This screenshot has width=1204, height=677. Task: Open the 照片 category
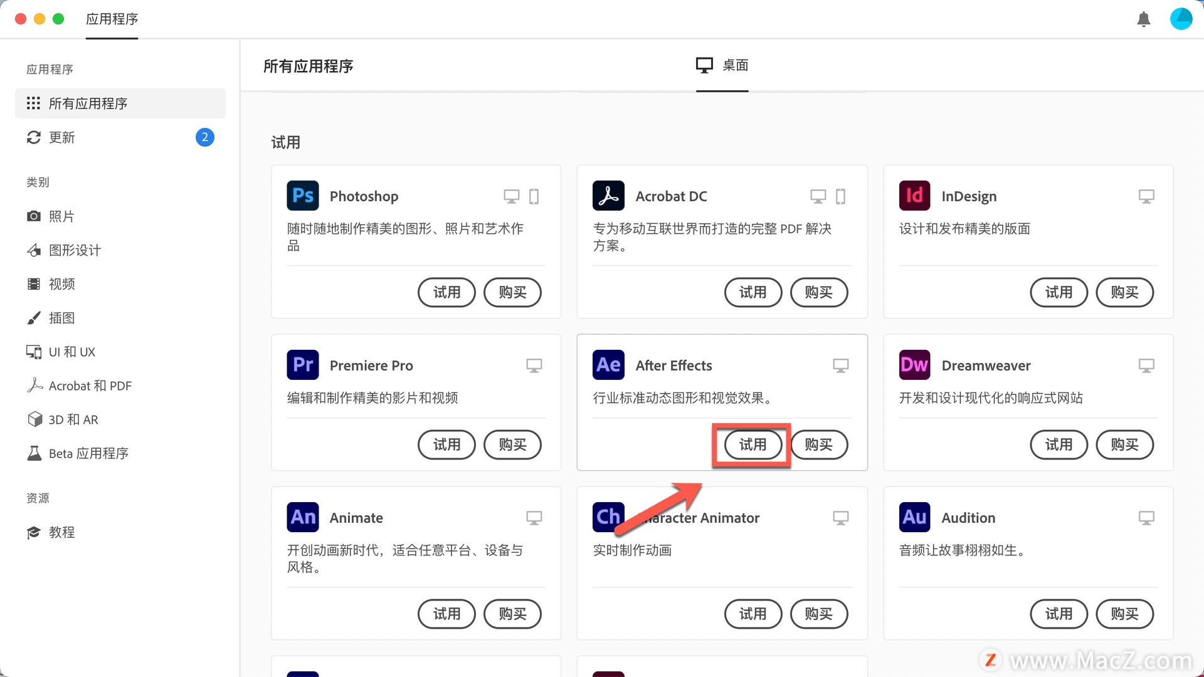pyautogui.click(x=120, y=216)
